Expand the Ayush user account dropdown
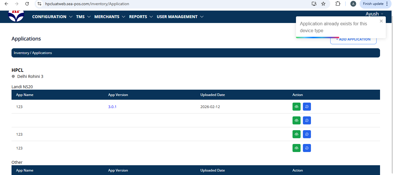This screenshot has height=175, width=393. 374,14
